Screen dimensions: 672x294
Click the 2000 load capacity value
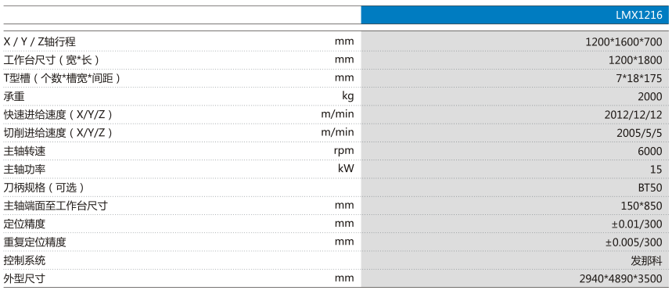[x=650, y=97]
